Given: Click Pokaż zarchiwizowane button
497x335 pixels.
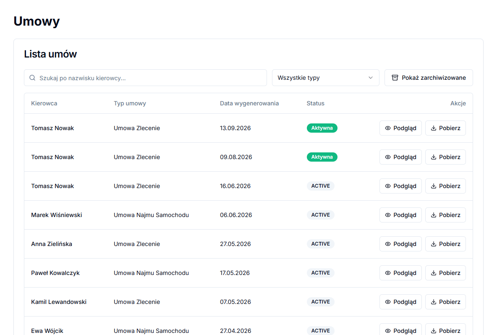Looking at the screenshot, I should pos(429,78).
